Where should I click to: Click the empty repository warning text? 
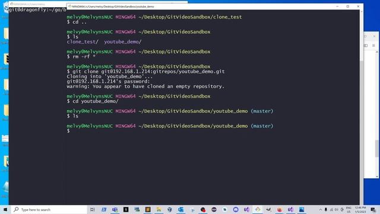click(145, 86)
